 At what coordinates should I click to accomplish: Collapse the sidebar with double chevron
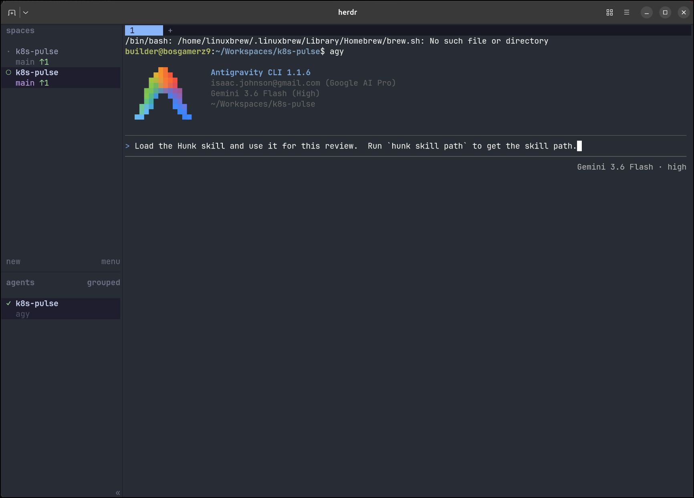[118, 493]
